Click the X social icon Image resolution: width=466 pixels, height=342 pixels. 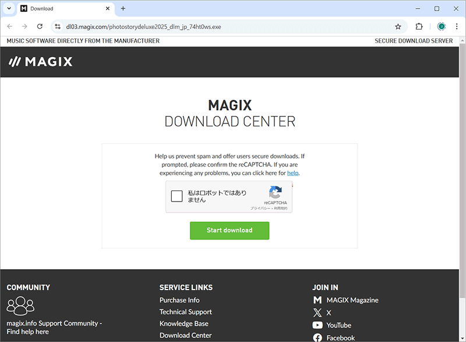point(317,313)
